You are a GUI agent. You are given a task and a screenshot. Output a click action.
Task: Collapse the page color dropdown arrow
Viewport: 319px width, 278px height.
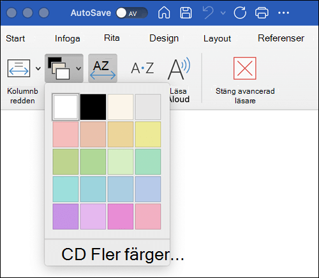(x=78, y=68)
